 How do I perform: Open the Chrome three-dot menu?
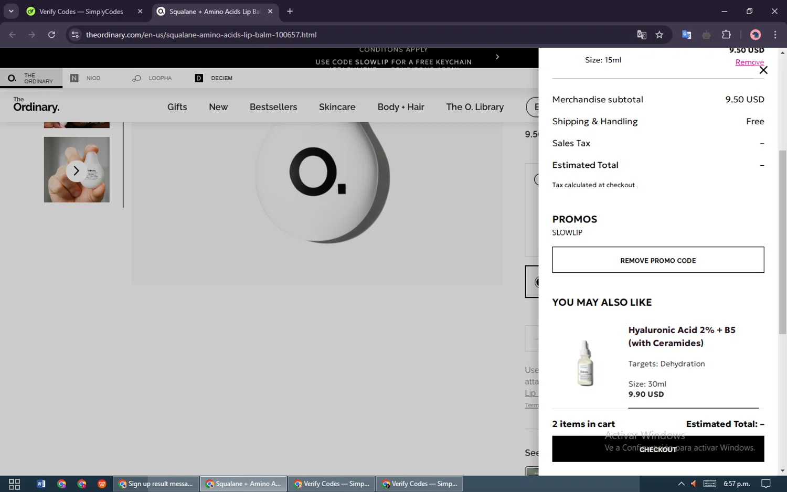775,35
